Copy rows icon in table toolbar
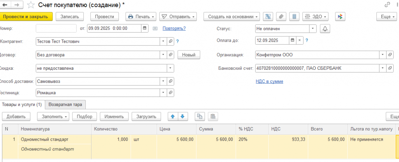 point(200,116)
